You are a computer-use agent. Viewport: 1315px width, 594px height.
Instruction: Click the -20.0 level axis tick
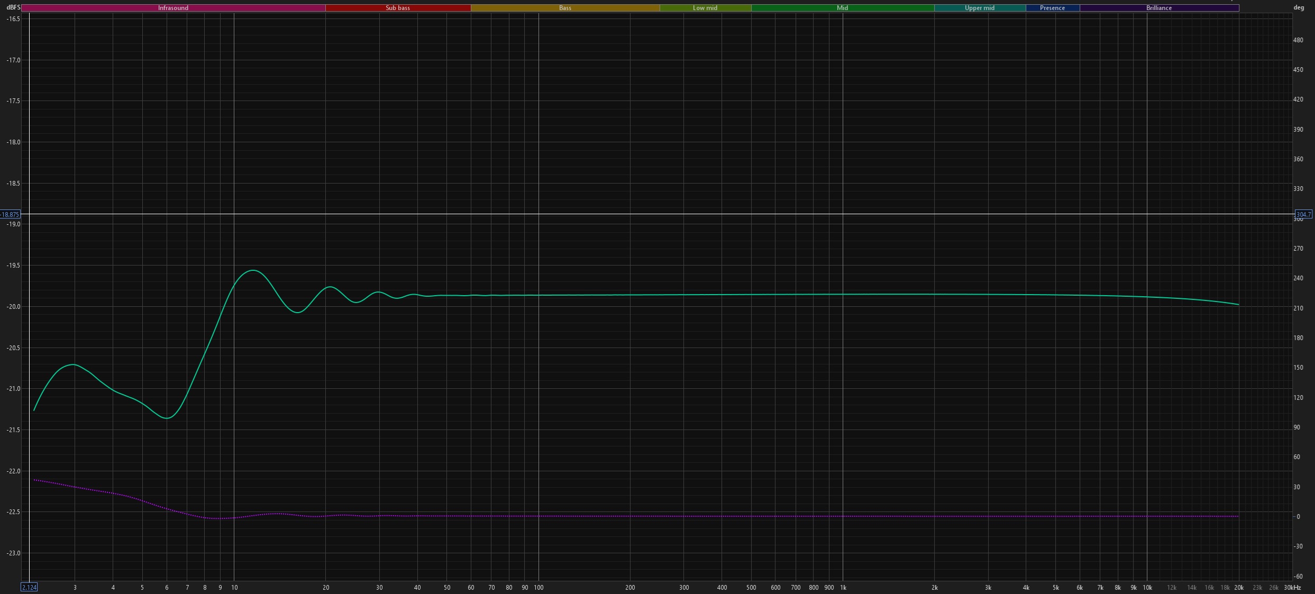13,307
